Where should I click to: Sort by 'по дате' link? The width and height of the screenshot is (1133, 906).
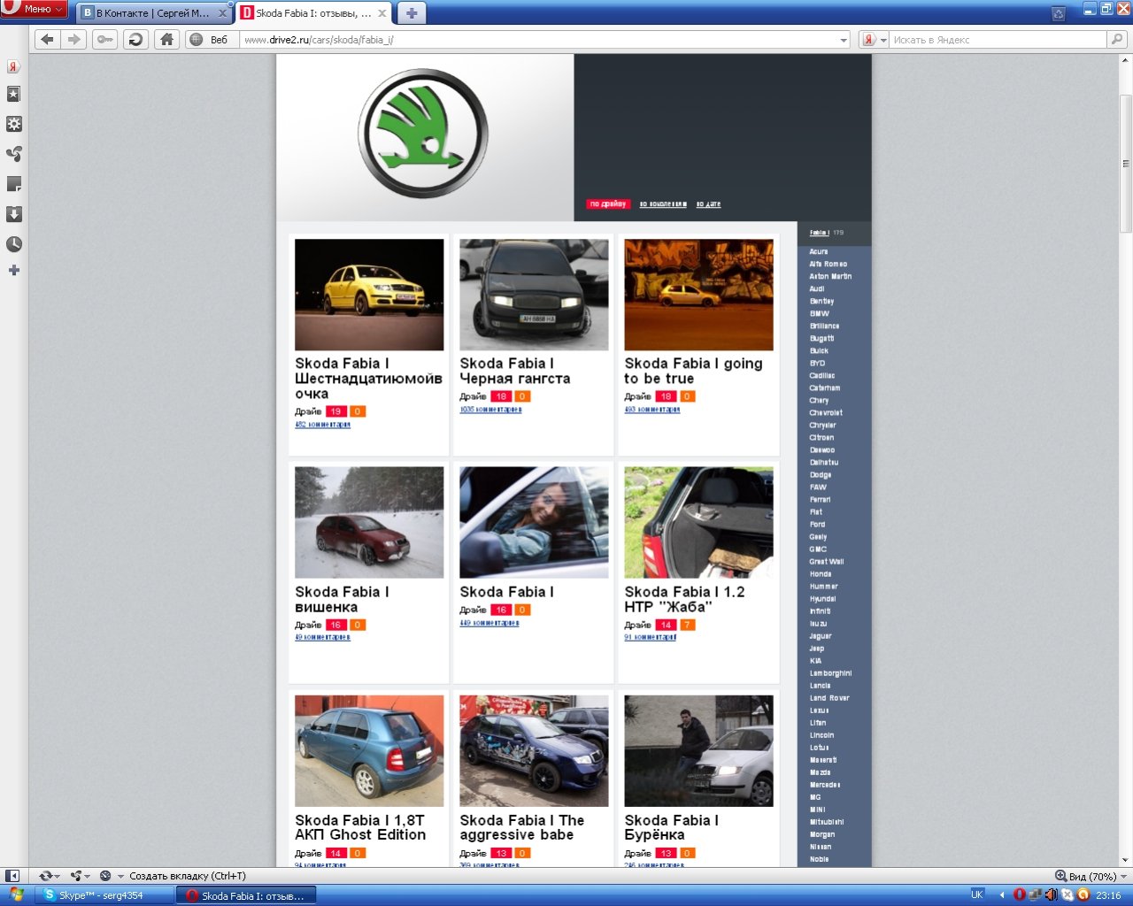coord(708,204)
